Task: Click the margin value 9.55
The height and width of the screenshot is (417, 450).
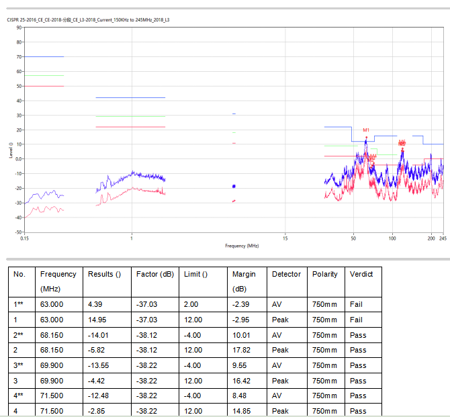Action: point(239,365)
